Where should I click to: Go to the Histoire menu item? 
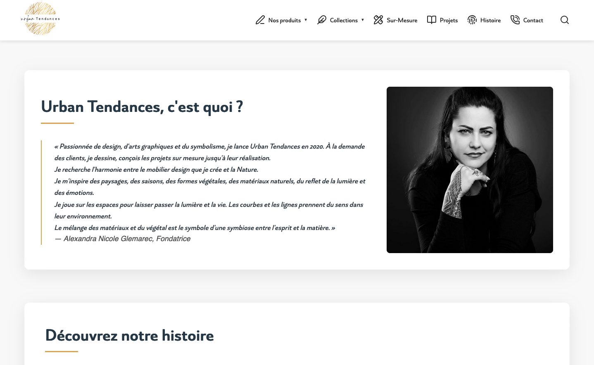(489, 20)
